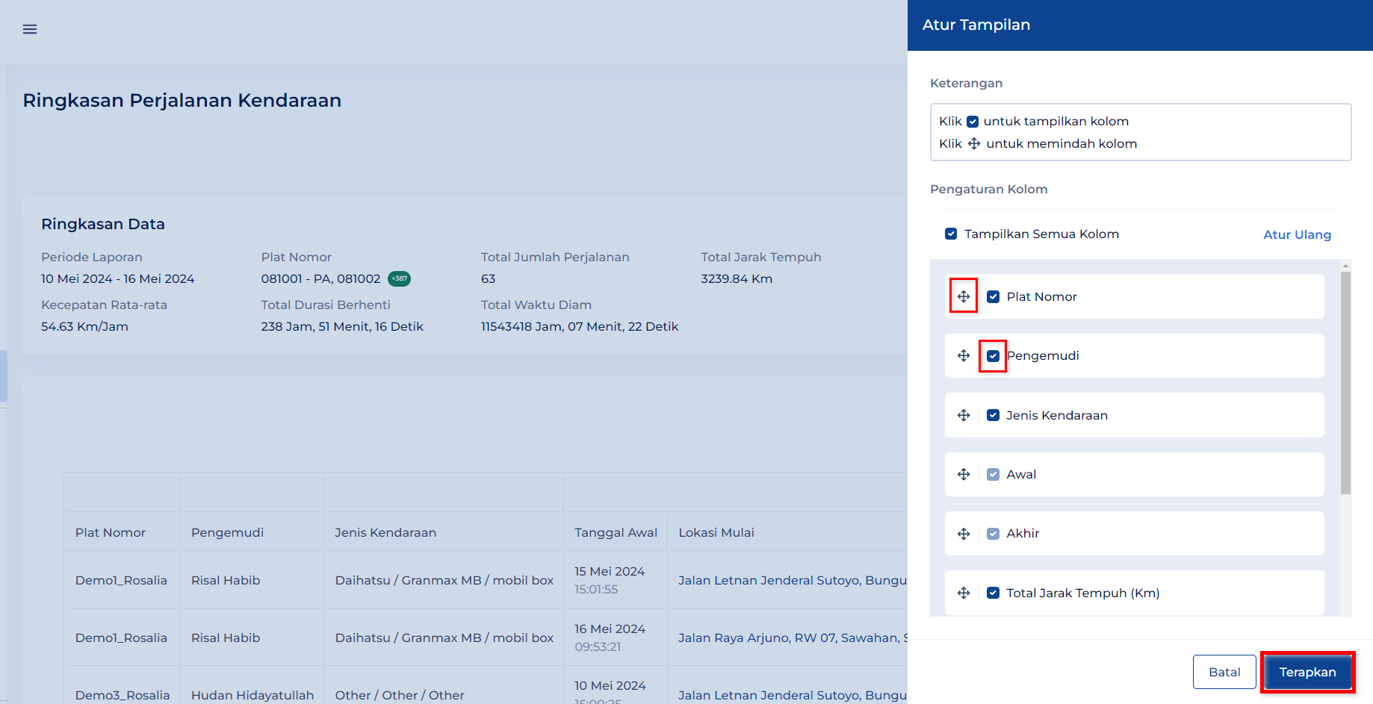Click the Akhir column checkbox
This screenshot has height=704, width=1373.
(993, 534)
